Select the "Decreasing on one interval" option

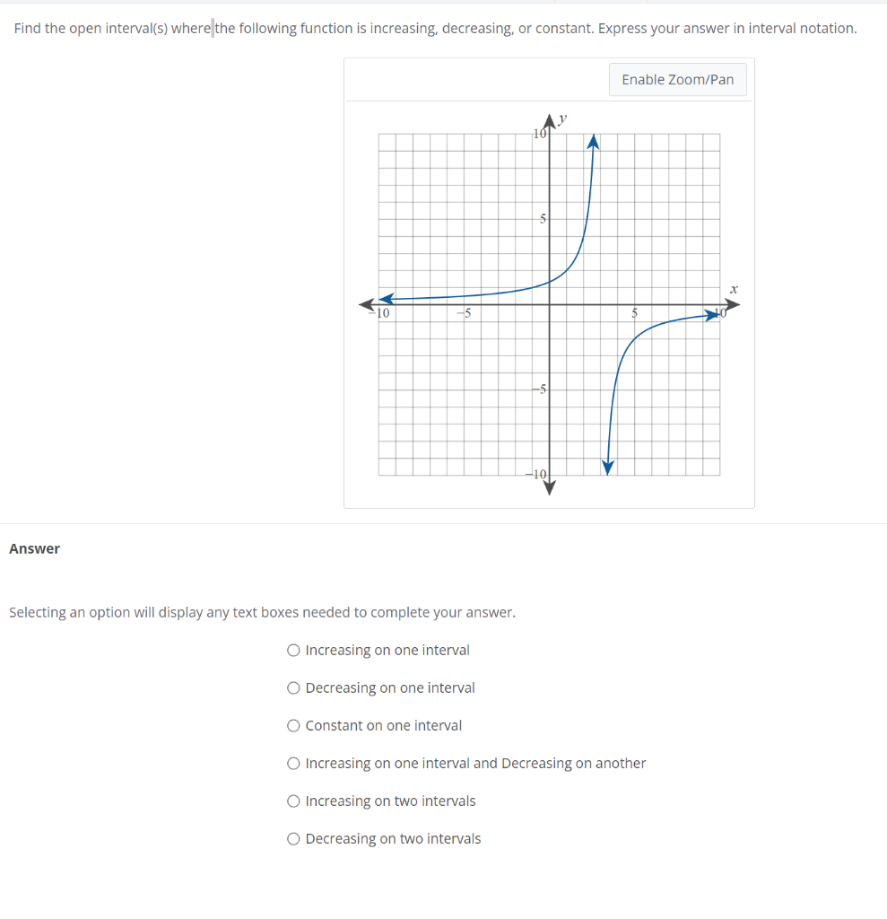click(x=293, y=687)
